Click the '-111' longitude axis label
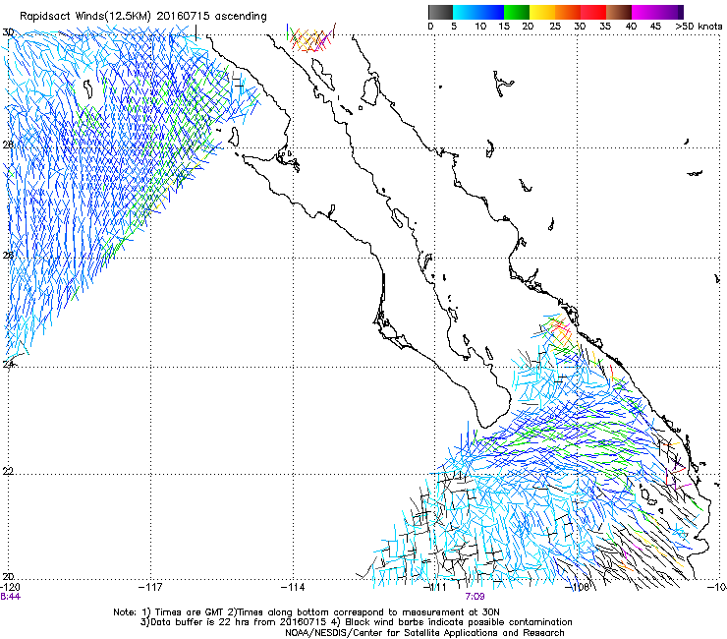This screenshot has height=639, width=727. 435,587
